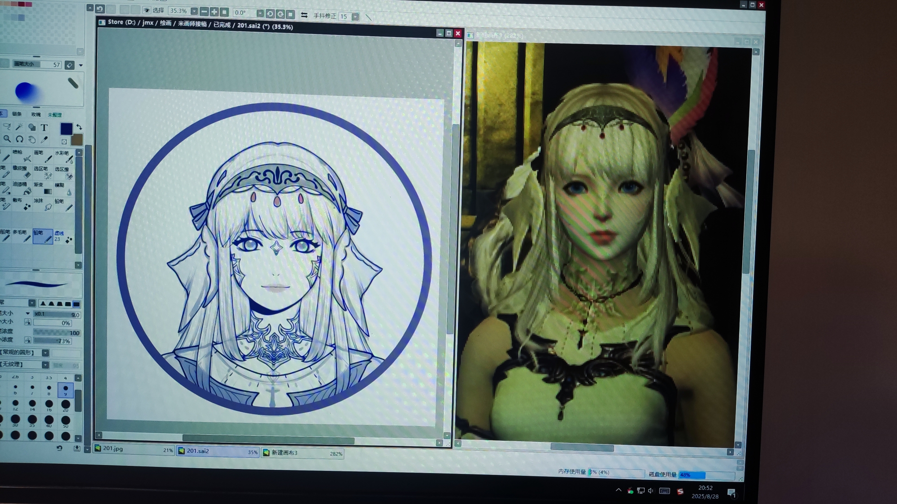Screen dimensions: 897x504
Task: Select the Rotate view tool
Action: (x=19, y=139)
